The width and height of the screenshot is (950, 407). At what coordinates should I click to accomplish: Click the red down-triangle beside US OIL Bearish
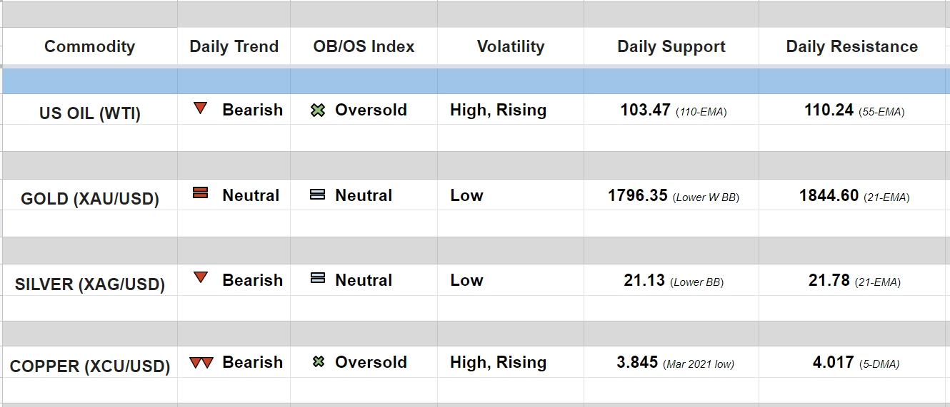tap(201, 109)
